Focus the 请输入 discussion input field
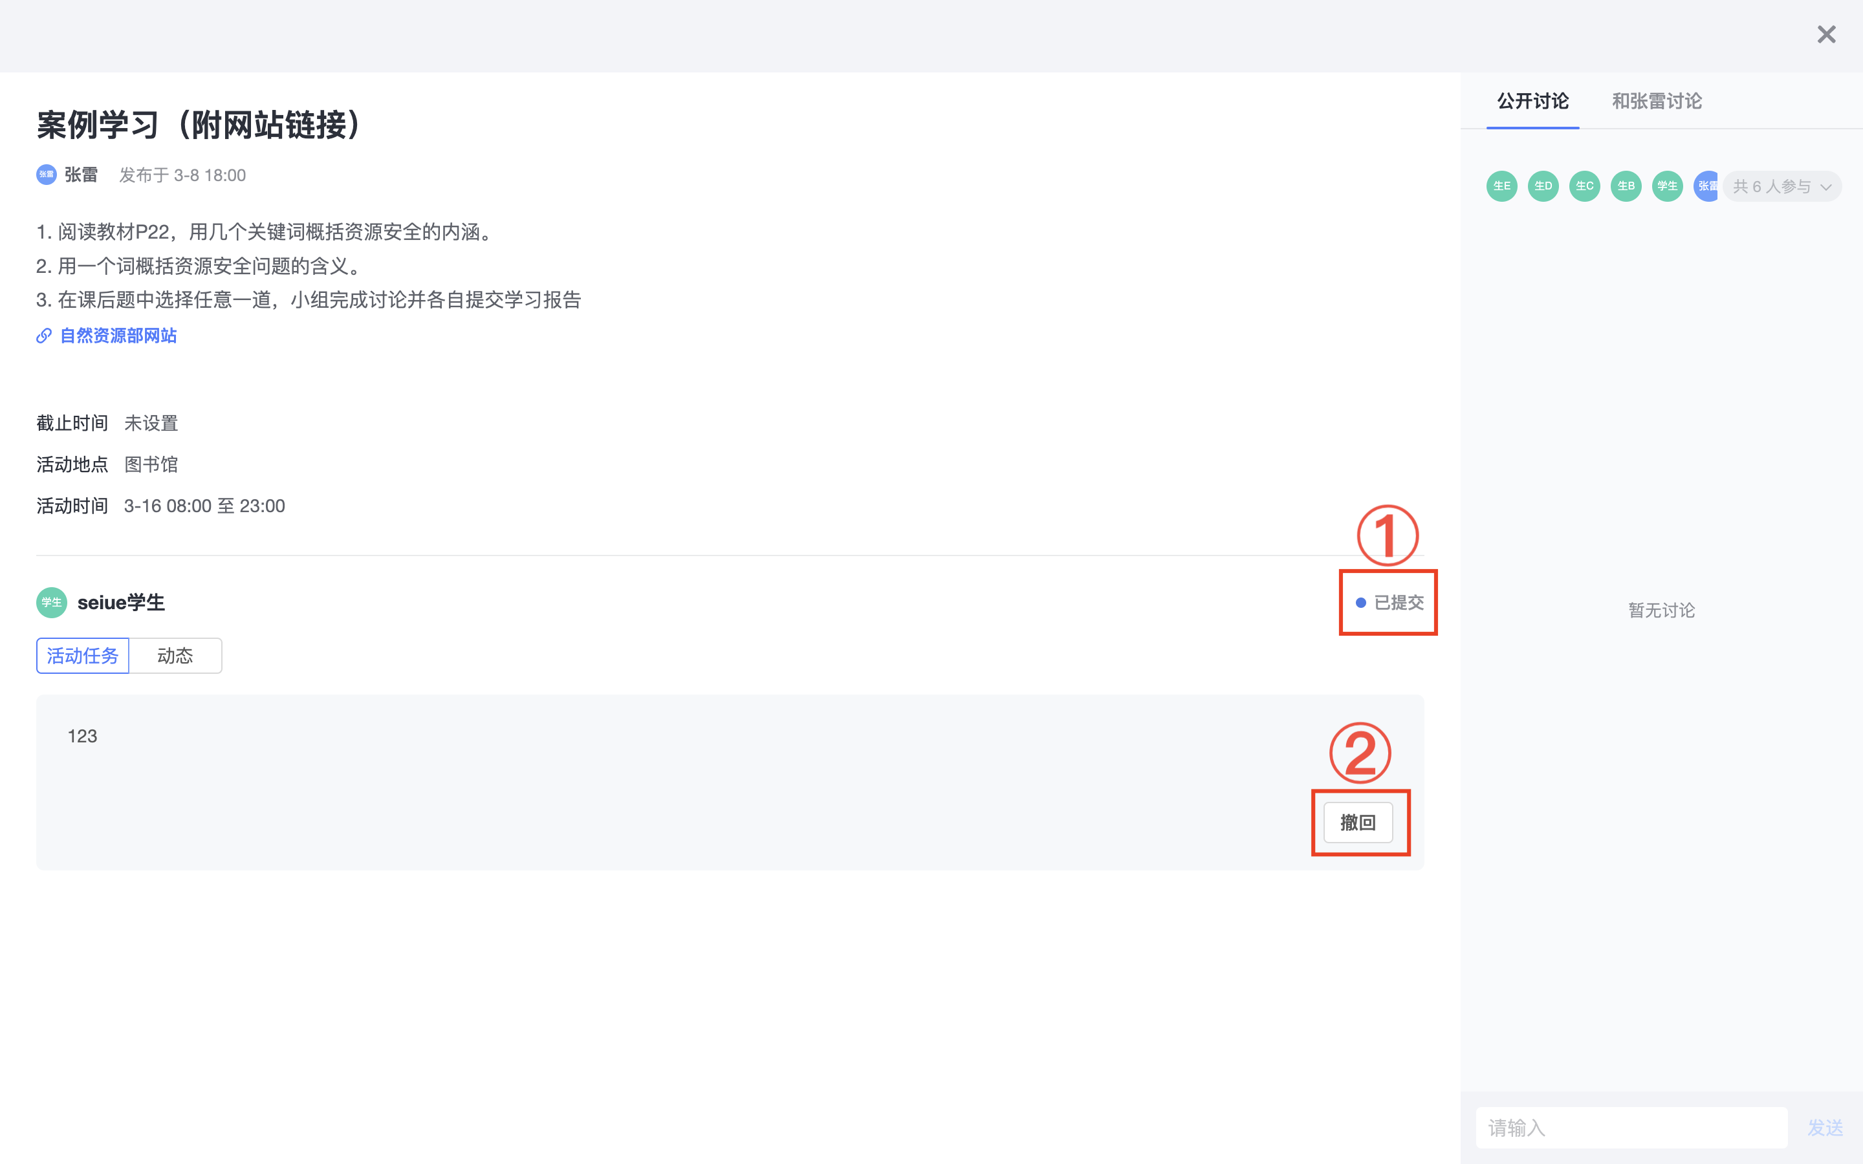 coord(1631,1128)
